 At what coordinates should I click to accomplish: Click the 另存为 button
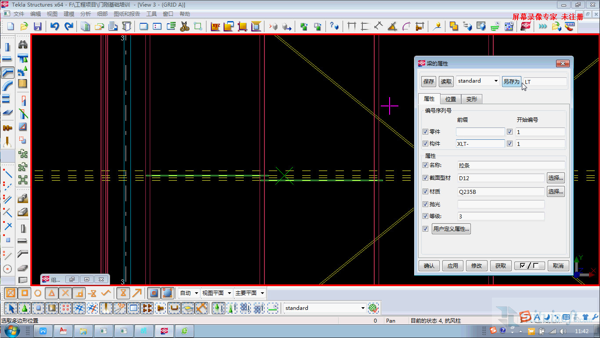[x=511, y=82]
